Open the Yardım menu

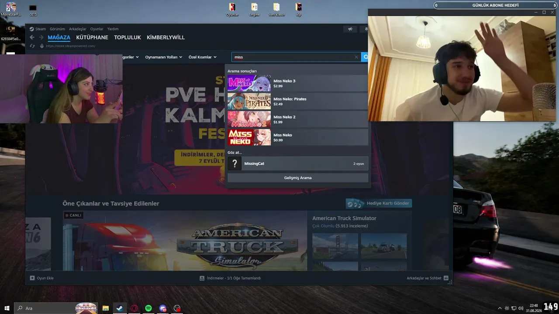tap(113, 29)
